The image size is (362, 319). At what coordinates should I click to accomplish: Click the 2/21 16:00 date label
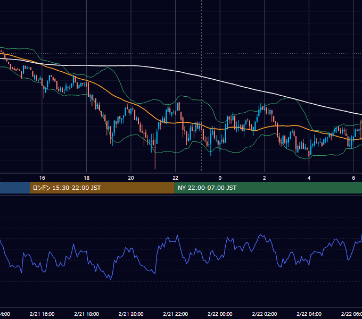(42, 314)
